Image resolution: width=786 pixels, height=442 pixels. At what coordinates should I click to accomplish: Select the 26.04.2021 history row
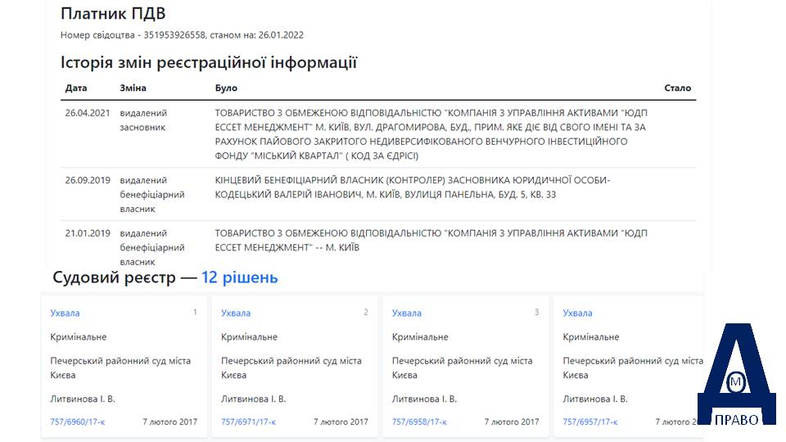pyautogui.click(x=378, y=134)
